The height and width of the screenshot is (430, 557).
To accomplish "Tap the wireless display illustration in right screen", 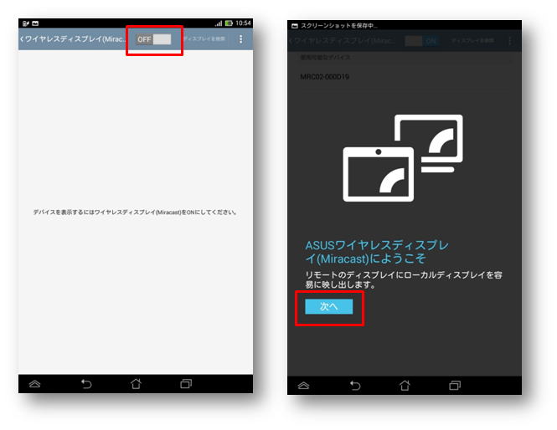I will click(403, 158).
